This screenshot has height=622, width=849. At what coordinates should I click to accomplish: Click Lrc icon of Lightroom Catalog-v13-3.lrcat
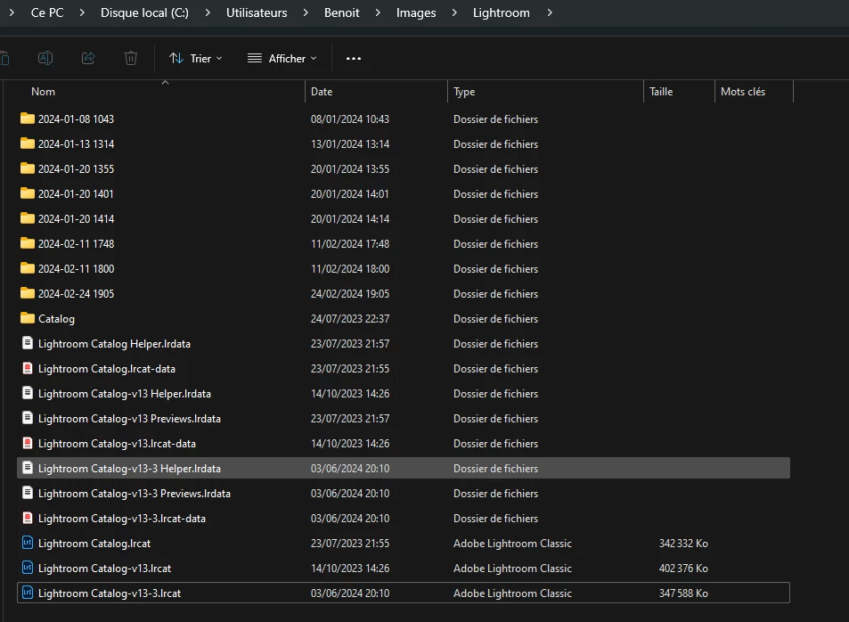27,593
